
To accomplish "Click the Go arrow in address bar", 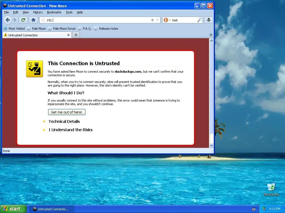I will coord(152,20).
